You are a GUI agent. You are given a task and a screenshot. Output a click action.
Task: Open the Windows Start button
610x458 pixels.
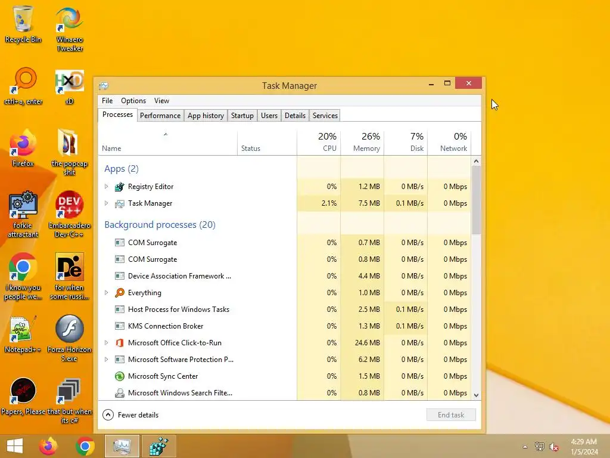pyautogui.click(x=15, y=446)
